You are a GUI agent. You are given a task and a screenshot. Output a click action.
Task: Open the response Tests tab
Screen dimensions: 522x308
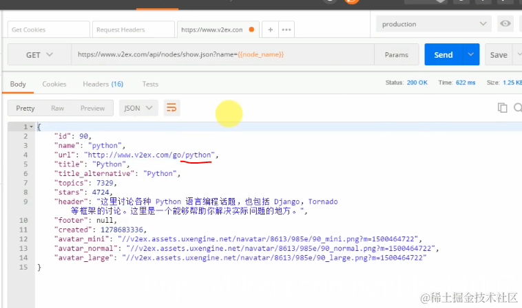pyautogui.click(x=150, y=84)
